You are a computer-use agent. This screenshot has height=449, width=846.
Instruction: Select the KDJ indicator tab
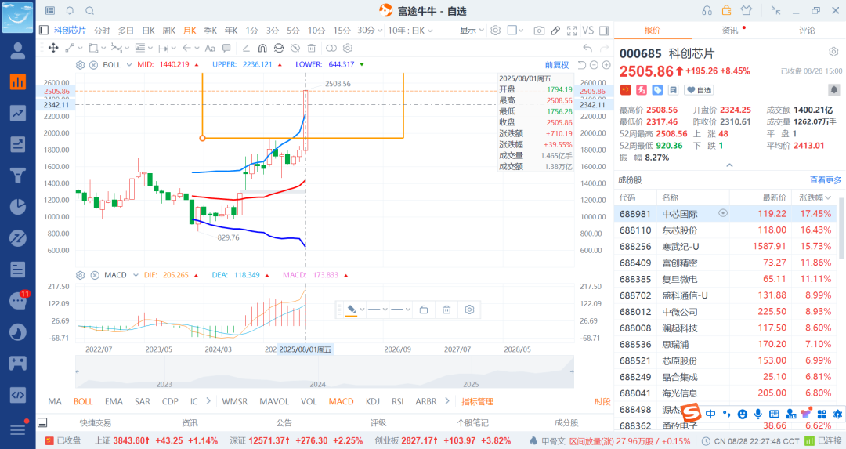pyautogui.click(x=372, y=401)
